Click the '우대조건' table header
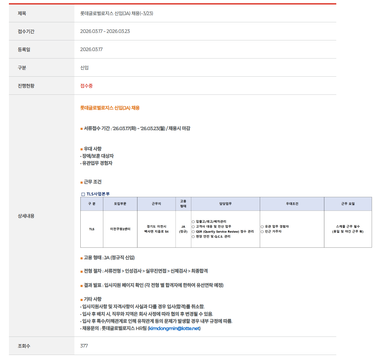 292,204
